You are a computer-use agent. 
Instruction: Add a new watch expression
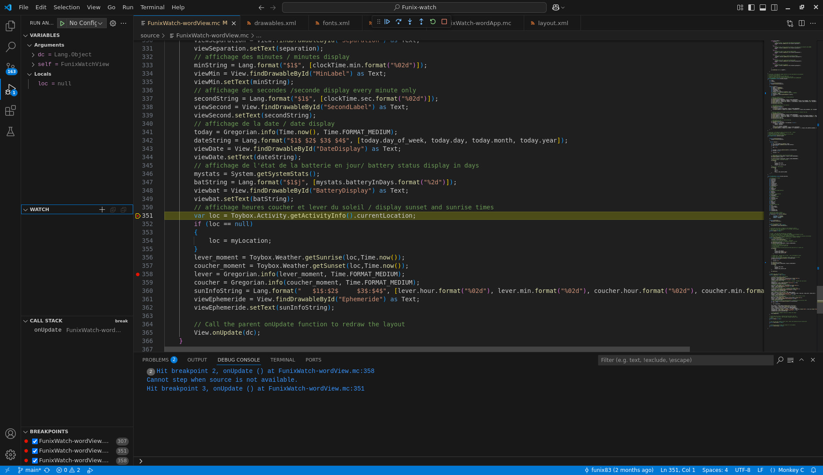point(102,210)
